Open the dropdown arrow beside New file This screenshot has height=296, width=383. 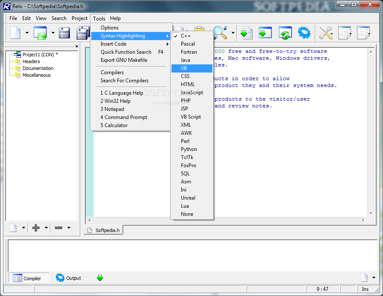click(27, 33)
